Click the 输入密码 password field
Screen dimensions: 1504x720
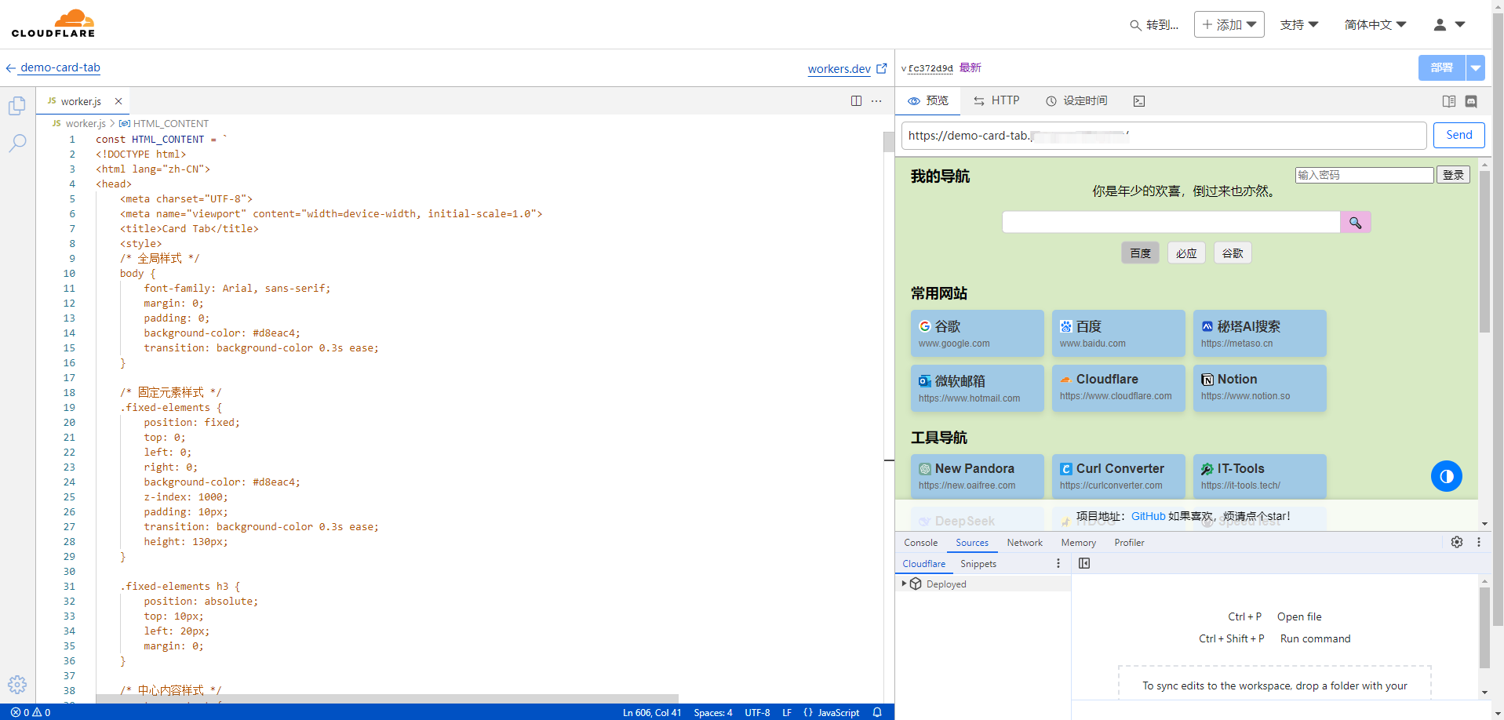[1364, 175]
